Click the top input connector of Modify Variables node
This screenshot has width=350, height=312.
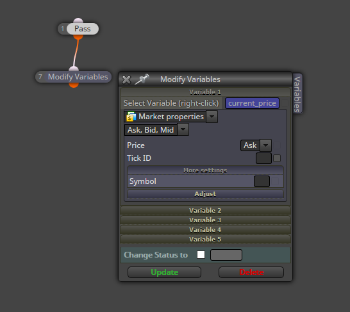[74, 69]
